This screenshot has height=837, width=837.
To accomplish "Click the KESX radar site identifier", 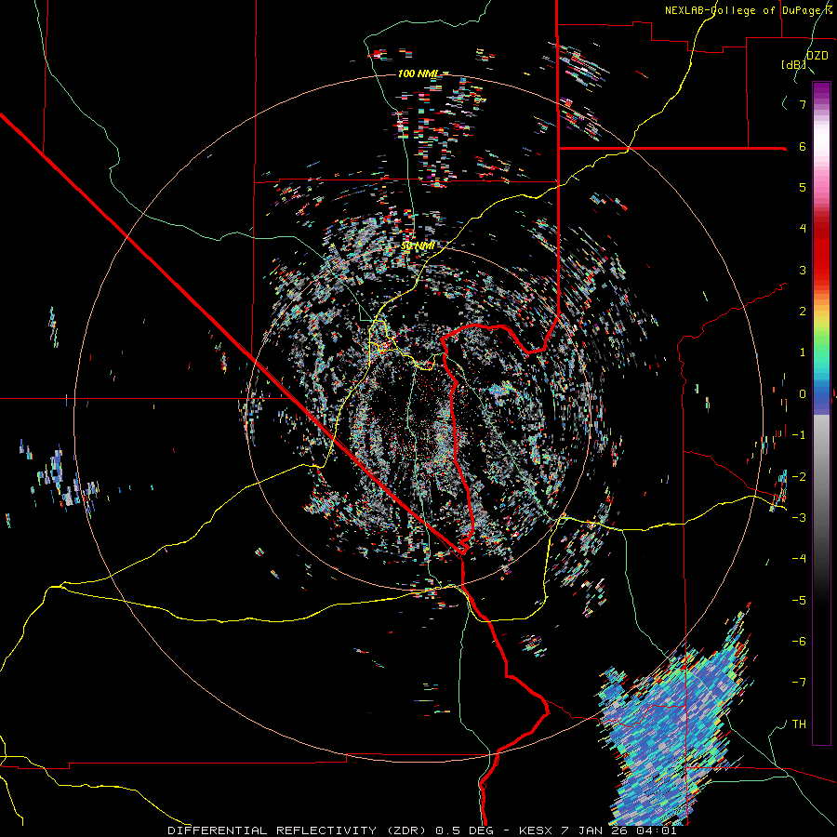I will (x=537, y=830).
